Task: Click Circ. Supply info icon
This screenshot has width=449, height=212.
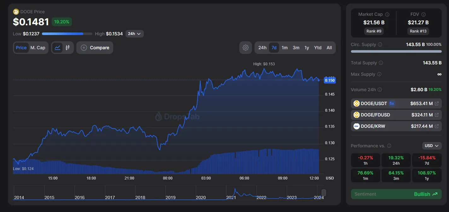Action: tap(380, 44)
